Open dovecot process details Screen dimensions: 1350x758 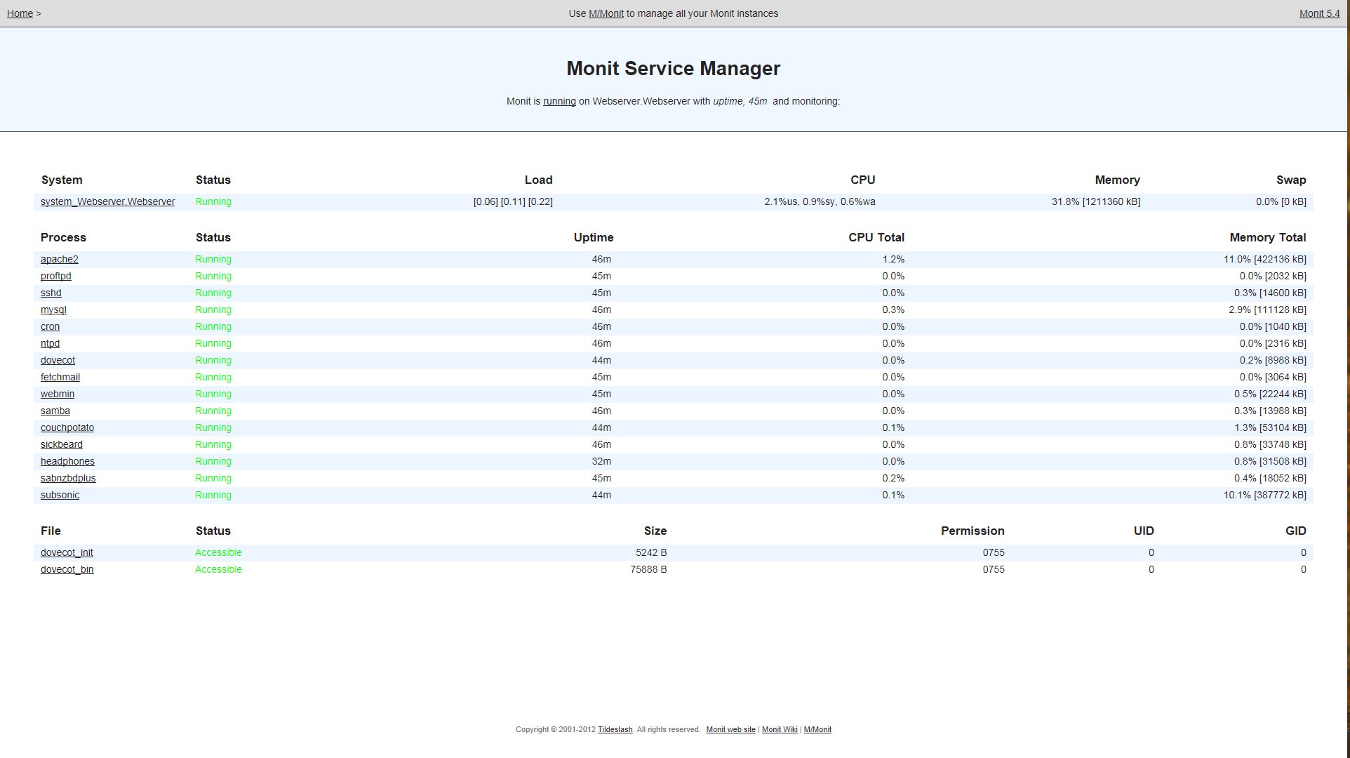coord(58,360)
